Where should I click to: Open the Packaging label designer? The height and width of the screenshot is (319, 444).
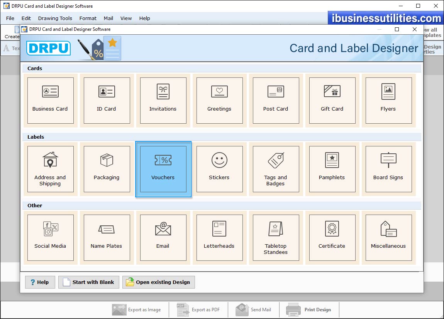[x=107, y=169]
